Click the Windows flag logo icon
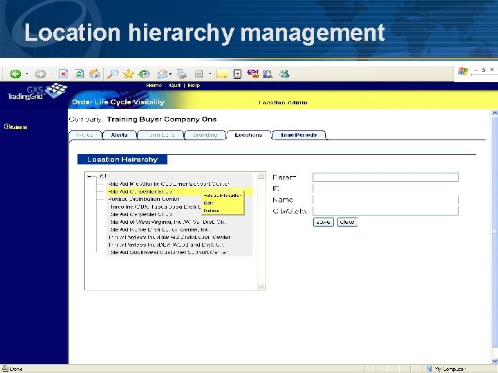498x373 pixels. [x=463, y=71]
